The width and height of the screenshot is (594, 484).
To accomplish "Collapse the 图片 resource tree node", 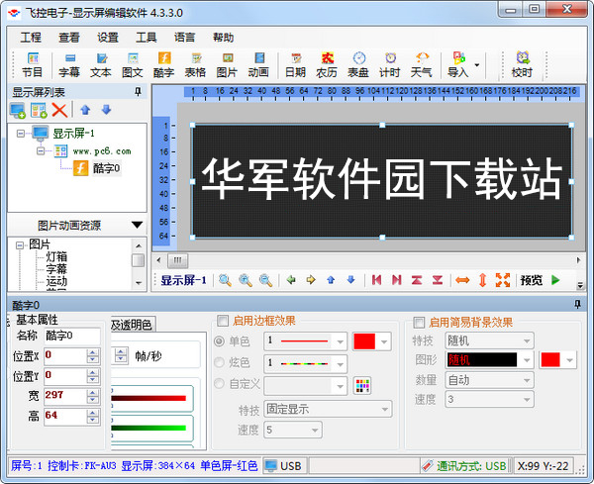I will tap(20, 245).
